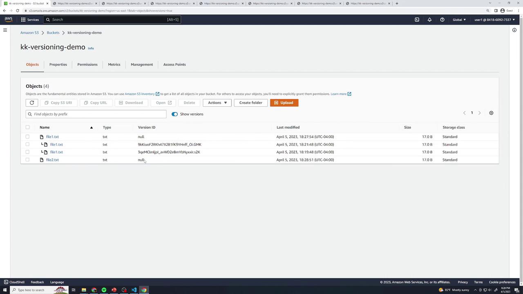523x294 pixels.
Task: Open the Guest profile avatar
Action: pos(503,11)
